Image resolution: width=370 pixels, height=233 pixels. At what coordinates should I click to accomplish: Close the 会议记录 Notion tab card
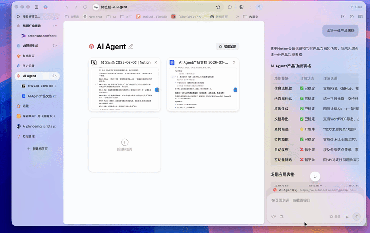(x=156, y=62)
